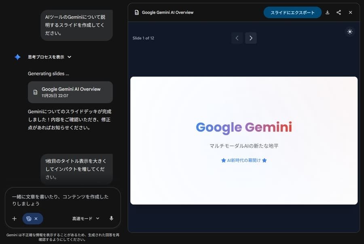Click the Google Gemini title slide preview

pos(243,140)
